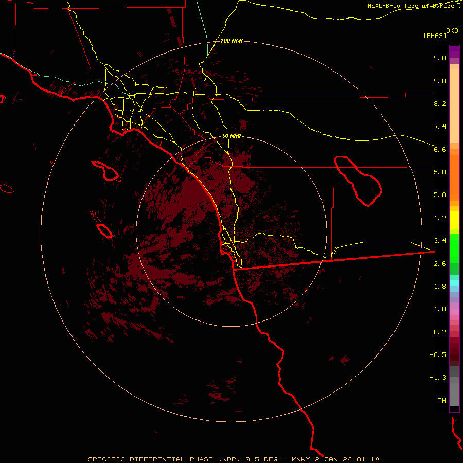Click the 100 NMI range ring label
This screenshot has width=463, height=463.
click(232, 41)
